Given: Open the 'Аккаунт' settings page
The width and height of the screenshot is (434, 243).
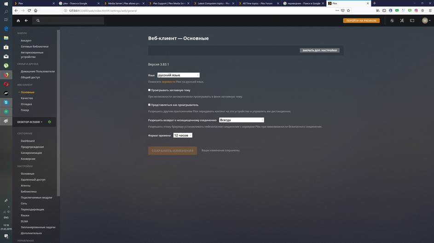Looking at the screenshot, I should pyautogui.click(x=26, y=40).
